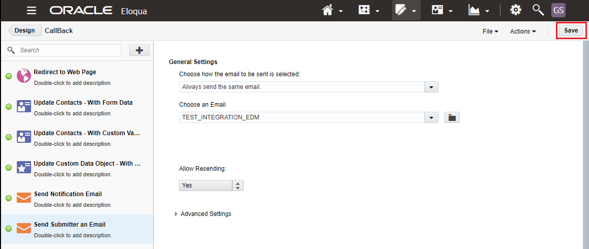589x249 pixels.
Task: Change the Allow Resending Yes selector
Action: 211,185
